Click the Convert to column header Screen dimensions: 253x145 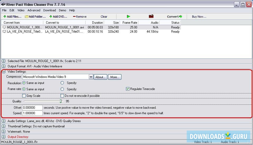coord(64,23)
